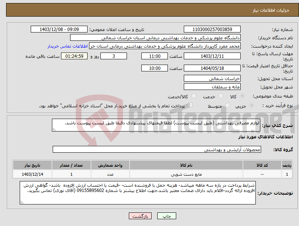This screenshot has width=299, height=226.
Task: Click the نام کالا column header
Action: (186, 165)
